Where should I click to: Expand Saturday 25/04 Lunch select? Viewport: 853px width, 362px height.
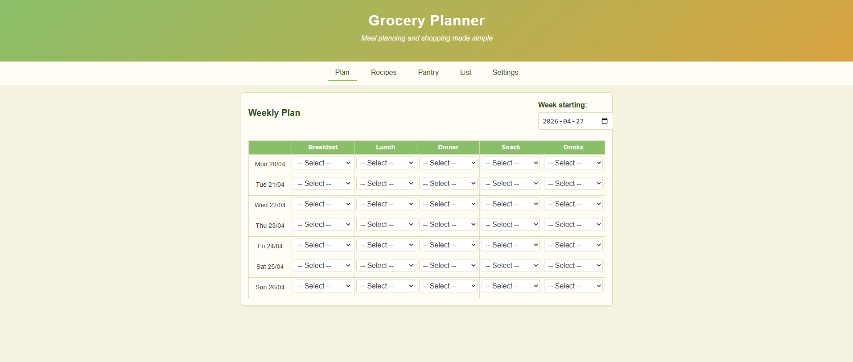coord(386,266)
